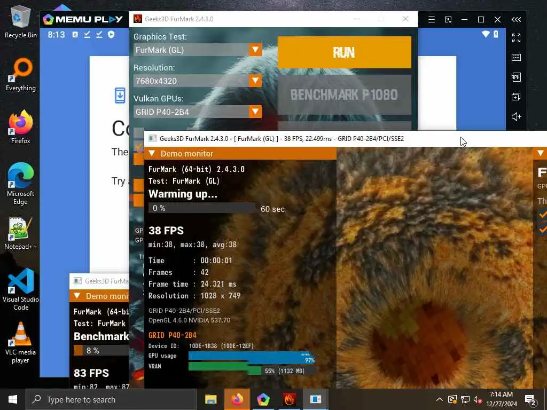Open Visual Studio Code desktop shortcut

click(21, 289)
